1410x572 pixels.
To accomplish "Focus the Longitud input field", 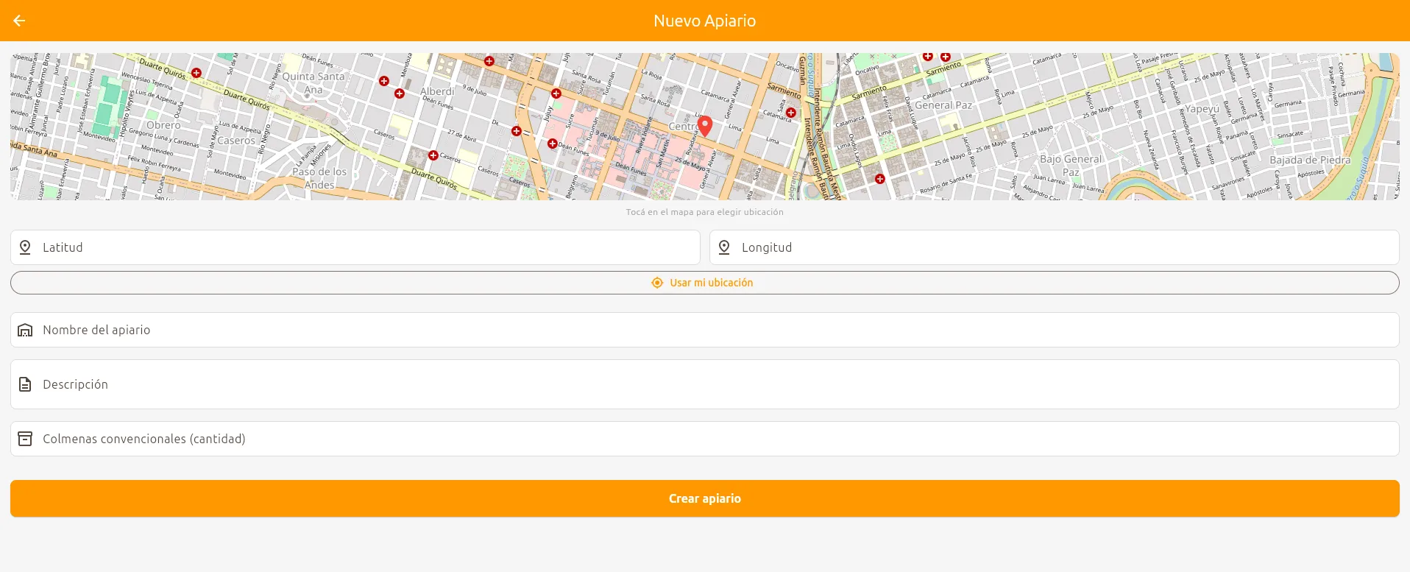I will 1055,247.
